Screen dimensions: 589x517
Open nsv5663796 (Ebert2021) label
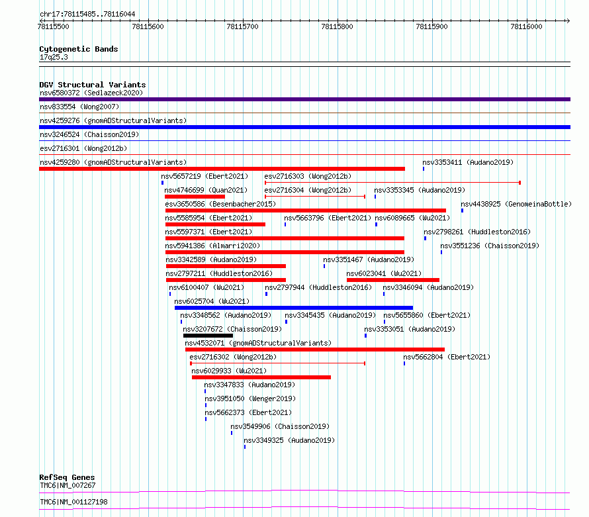[328, 218]
